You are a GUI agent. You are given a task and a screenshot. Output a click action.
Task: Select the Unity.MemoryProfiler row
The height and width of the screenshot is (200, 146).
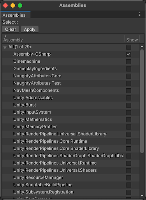tap(71, 127)
